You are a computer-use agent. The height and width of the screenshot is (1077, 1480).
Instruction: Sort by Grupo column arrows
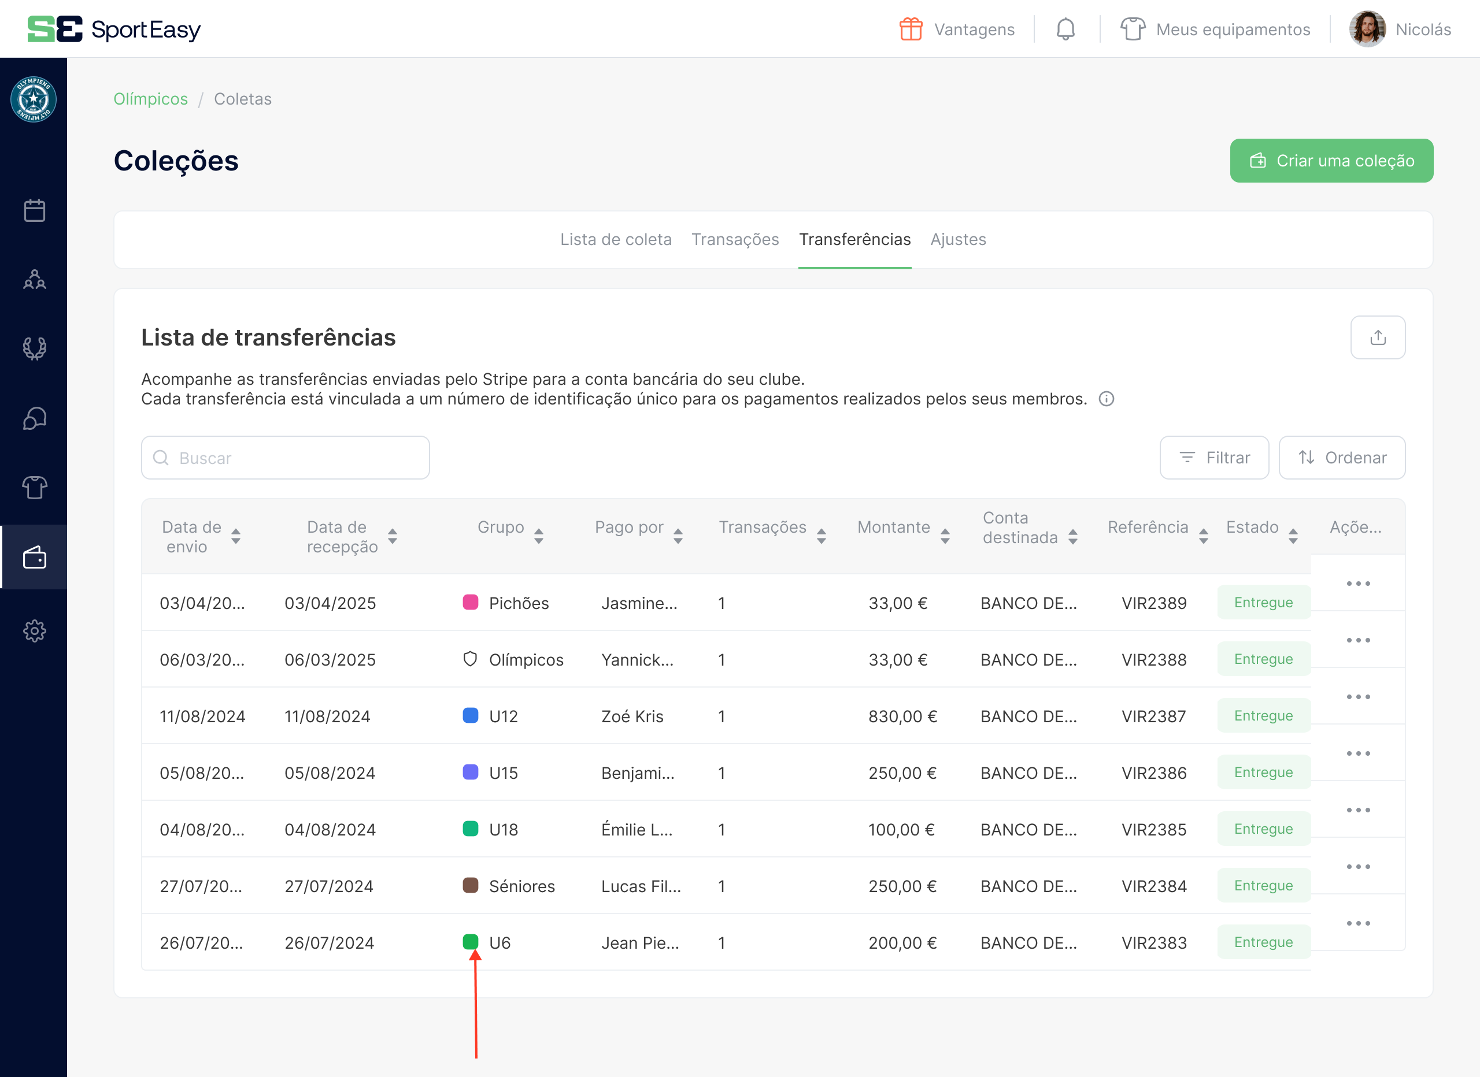click(538, 536)
